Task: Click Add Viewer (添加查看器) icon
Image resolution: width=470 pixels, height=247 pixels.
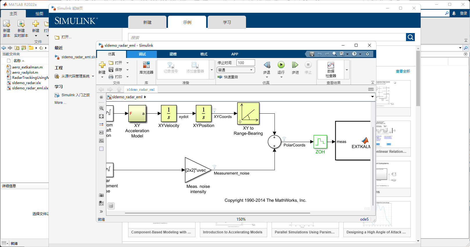Action: (195, 65)
